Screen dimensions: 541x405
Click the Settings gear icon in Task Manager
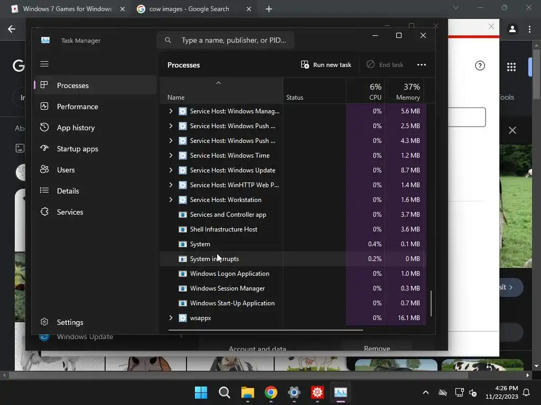pos(44,322)
